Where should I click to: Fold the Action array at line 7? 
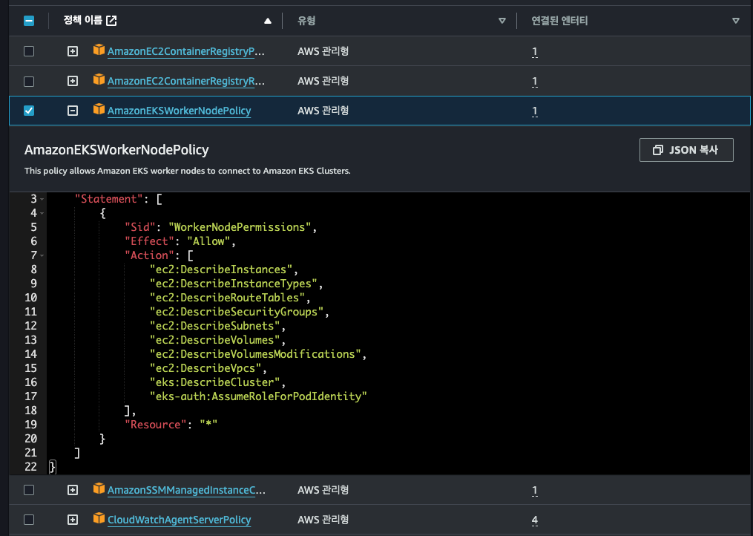pyautogui.click(x=42, y=255)
